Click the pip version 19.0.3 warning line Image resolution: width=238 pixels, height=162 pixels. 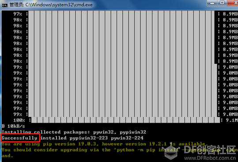pyautogui.click(x=105, y=144)
